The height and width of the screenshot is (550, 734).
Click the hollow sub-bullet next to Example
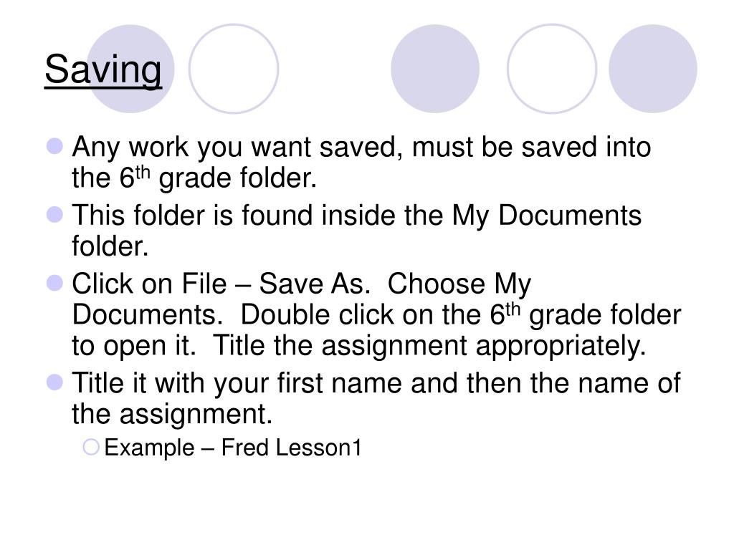pos(91,448)
